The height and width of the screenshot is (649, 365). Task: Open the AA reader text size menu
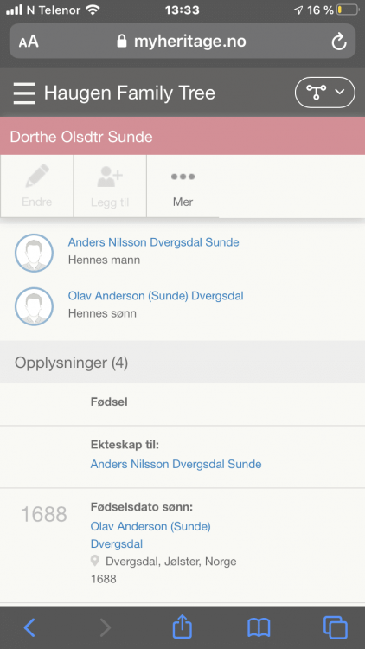click(29, 42)
